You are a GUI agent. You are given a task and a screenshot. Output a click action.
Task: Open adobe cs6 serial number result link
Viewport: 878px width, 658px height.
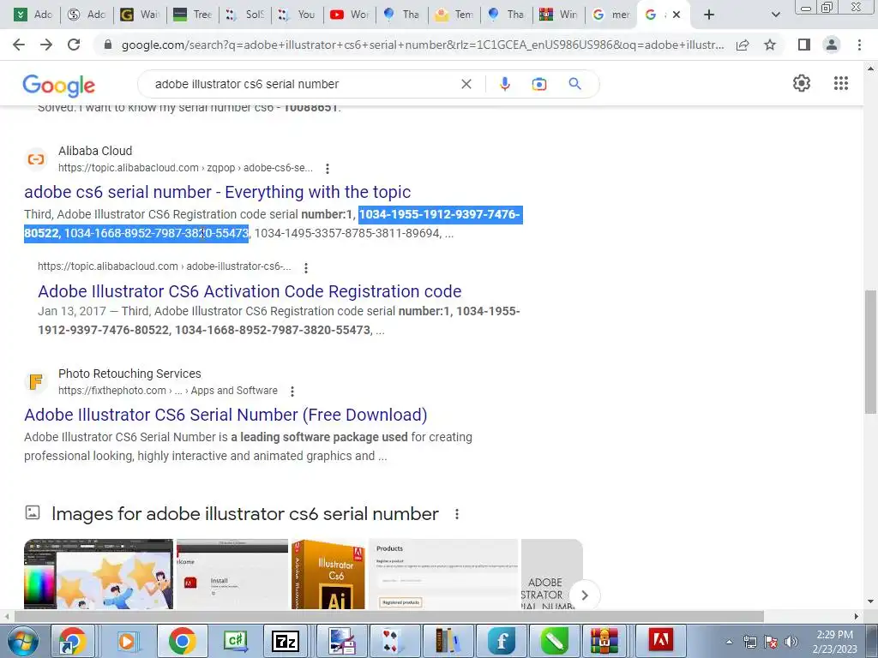point(217,192)
